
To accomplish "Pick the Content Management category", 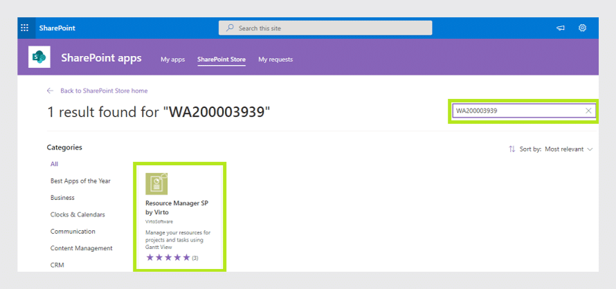I will click(x=81, y=248).
